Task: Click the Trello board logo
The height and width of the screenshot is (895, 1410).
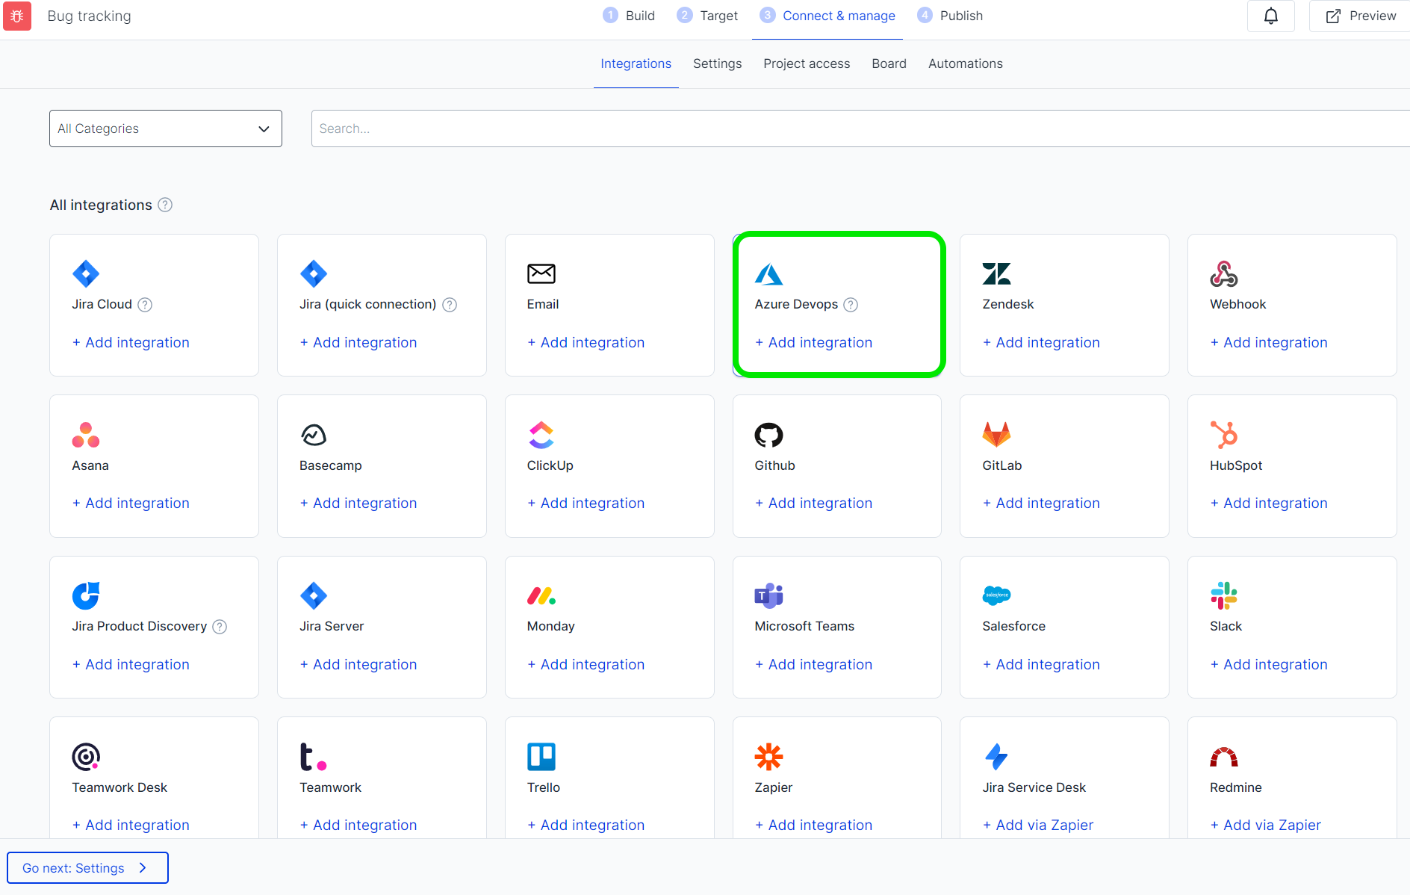Action: pyautogui.click(x=541, y=757)
